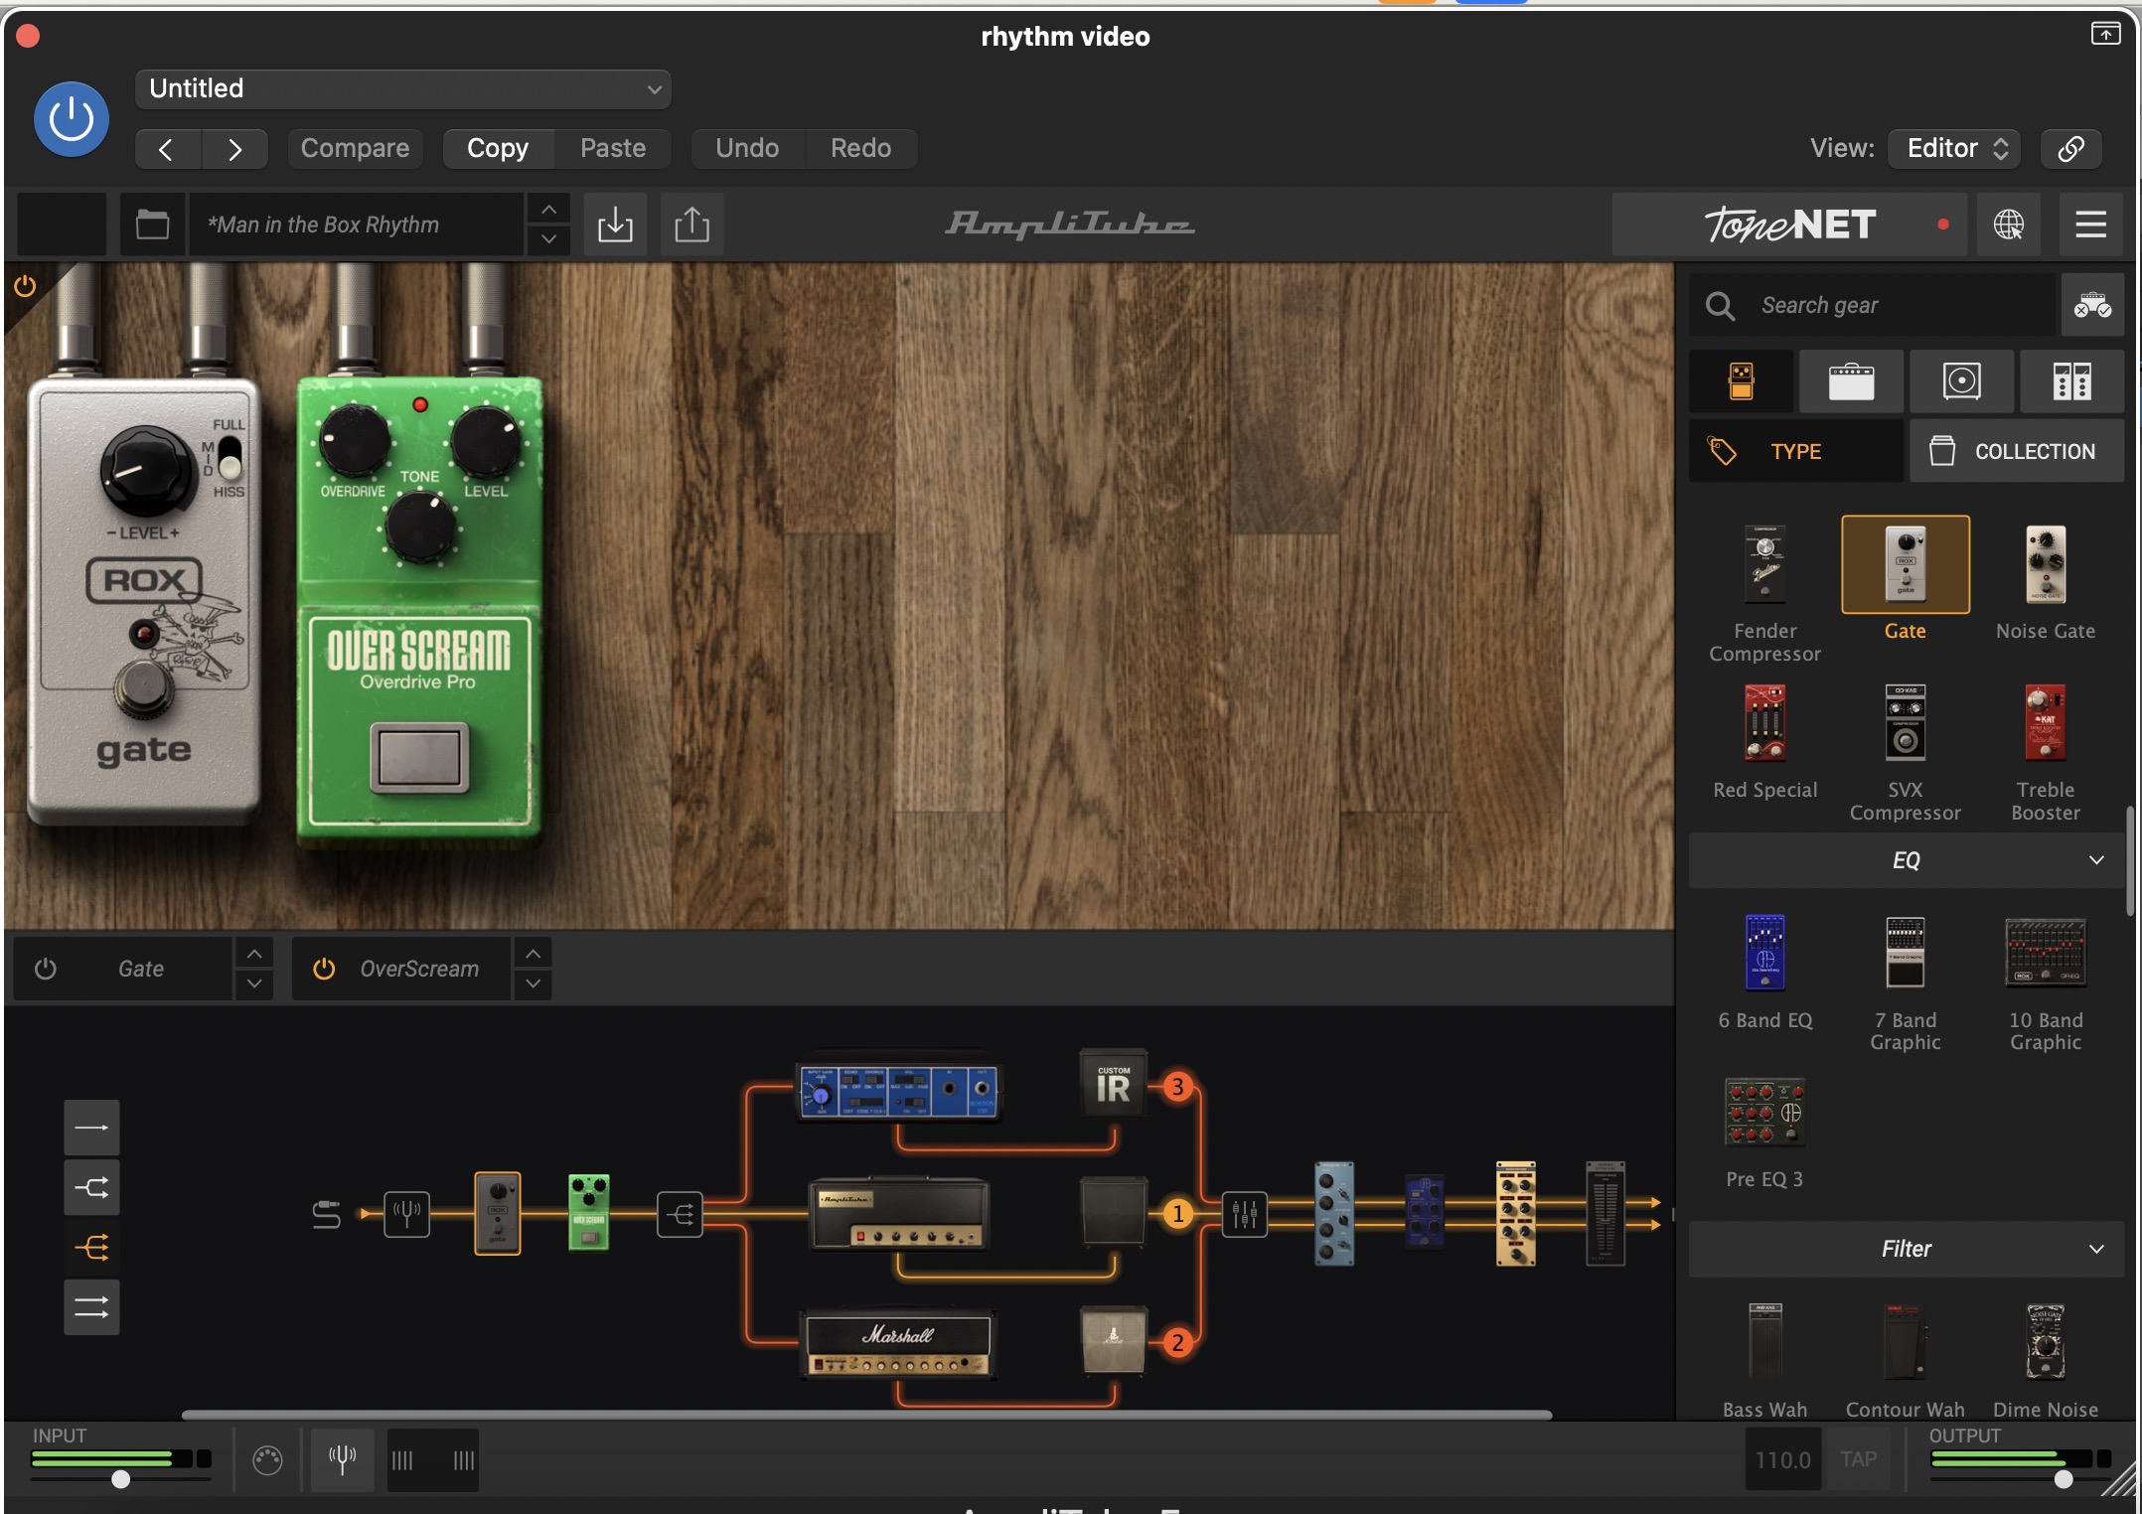Click the Paste button
The width and height of the screenshot is (2142, 1514).
[x=613, y=148]
